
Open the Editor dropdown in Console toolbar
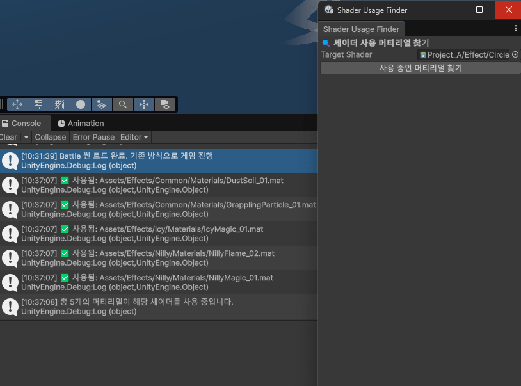(134, 137)
